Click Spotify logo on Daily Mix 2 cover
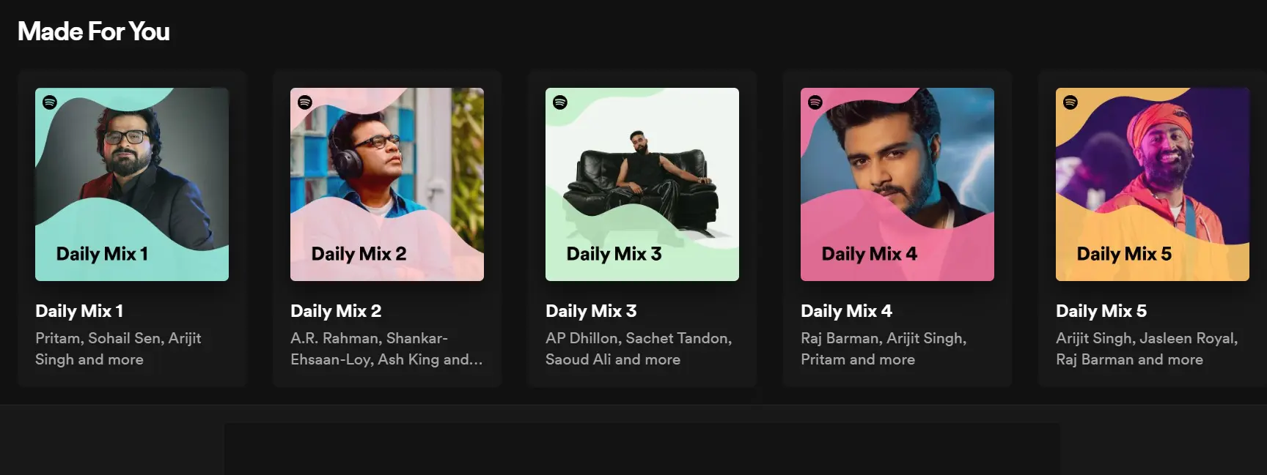The image size is (1267, 475). (305, 102)
